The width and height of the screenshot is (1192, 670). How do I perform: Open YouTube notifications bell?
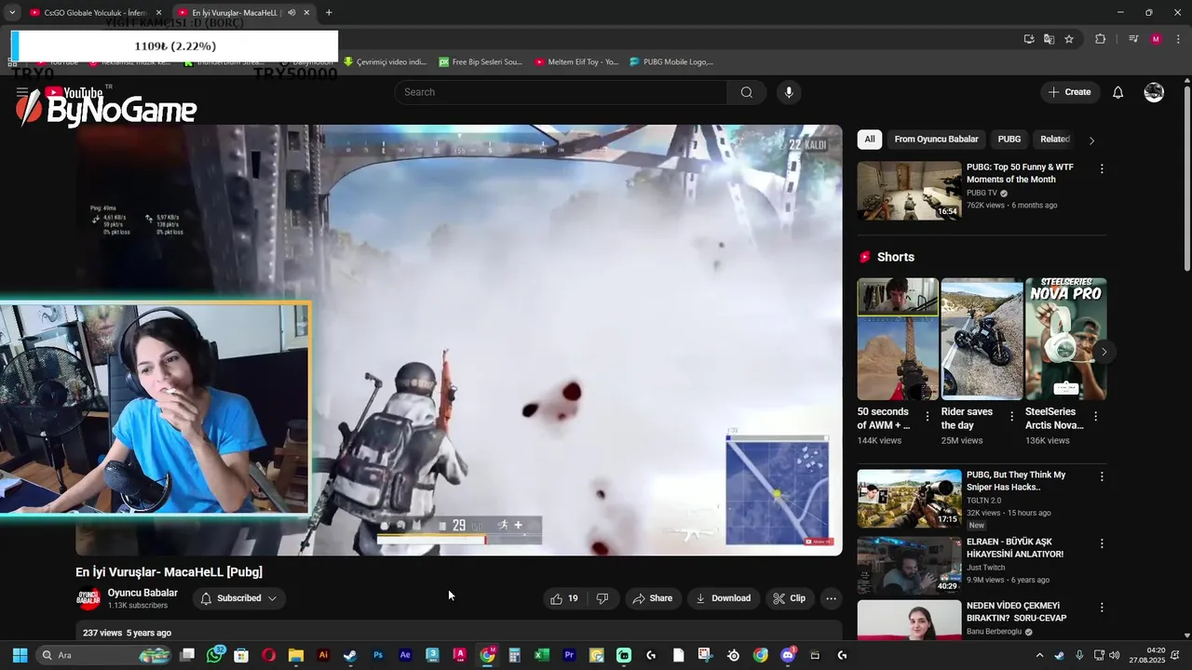1118,92
